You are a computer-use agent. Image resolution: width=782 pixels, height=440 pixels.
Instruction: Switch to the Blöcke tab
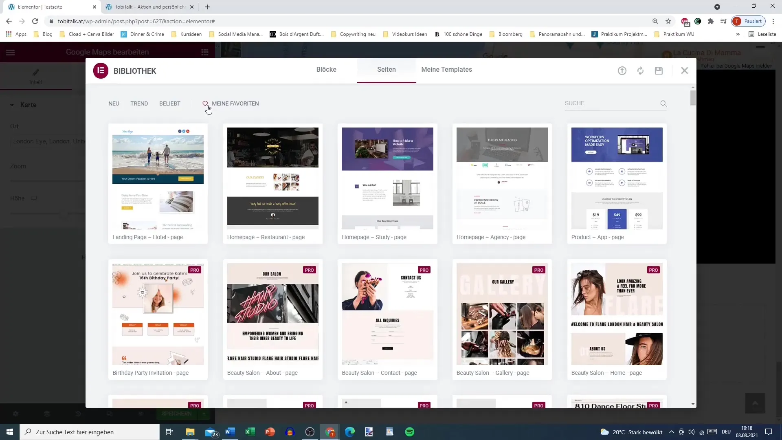pos(326,70)
